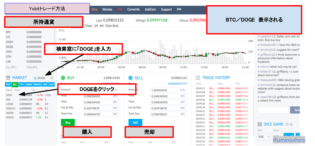Click the MARKET panel storefront icon
The width and height of the screenshot is (315, 146).
(8, 77)
